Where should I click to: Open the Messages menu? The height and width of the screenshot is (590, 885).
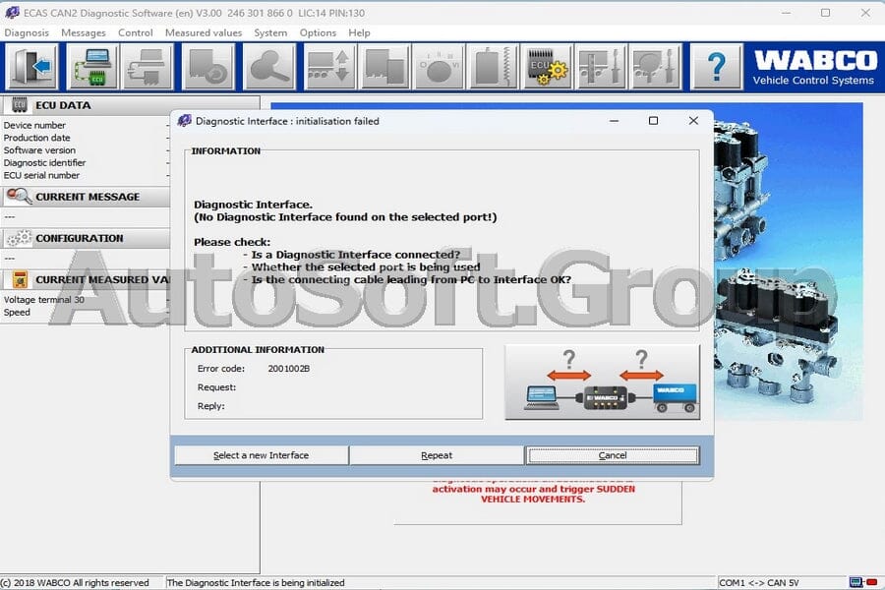[83, 32]
